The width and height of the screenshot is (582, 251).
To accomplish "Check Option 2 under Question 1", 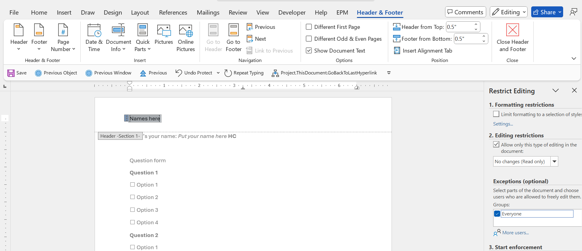I will tap(132, 197).
